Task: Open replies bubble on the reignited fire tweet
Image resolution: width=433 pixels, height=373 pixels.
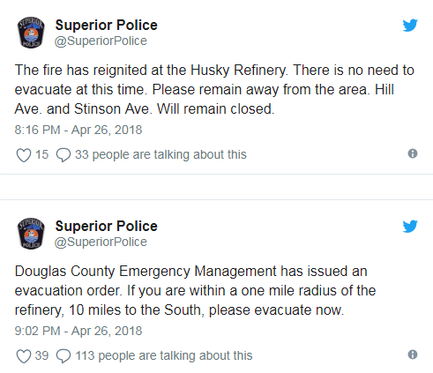Action: (x=63, y=155)
